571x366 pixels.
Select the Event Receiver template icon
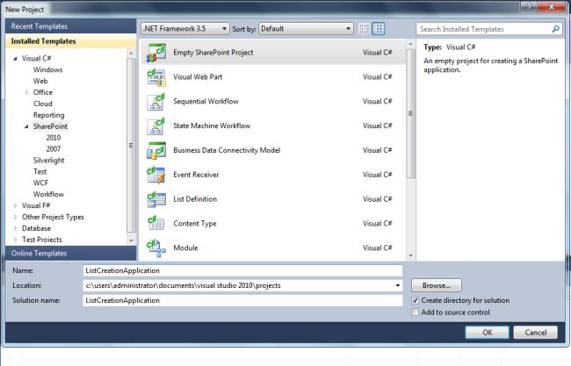point(156,175)
